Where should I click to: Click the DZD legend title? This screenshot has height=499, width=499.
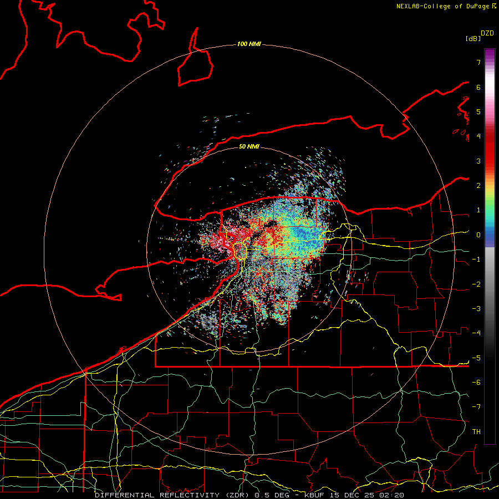click(487, 33)
